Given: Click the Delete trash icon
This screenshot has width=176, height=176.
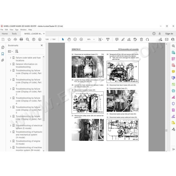Looking at the screenshot, I should click(141, 39).
